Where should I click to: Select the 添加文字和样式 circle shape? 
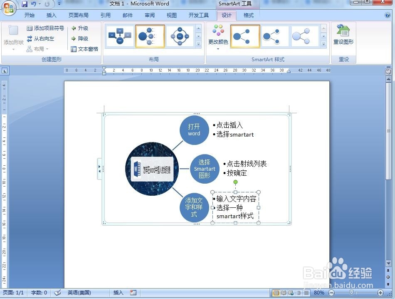[x=194, y=207]
